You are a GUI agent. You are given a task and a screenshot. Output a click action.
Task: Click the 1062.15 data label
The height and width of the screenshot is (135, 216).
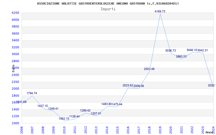click(x=64, y=119)
